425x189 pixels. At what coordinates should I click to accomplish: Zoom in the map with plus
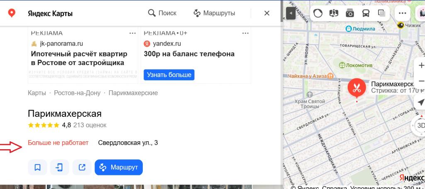pyautogui.click(x=421, y=65)
